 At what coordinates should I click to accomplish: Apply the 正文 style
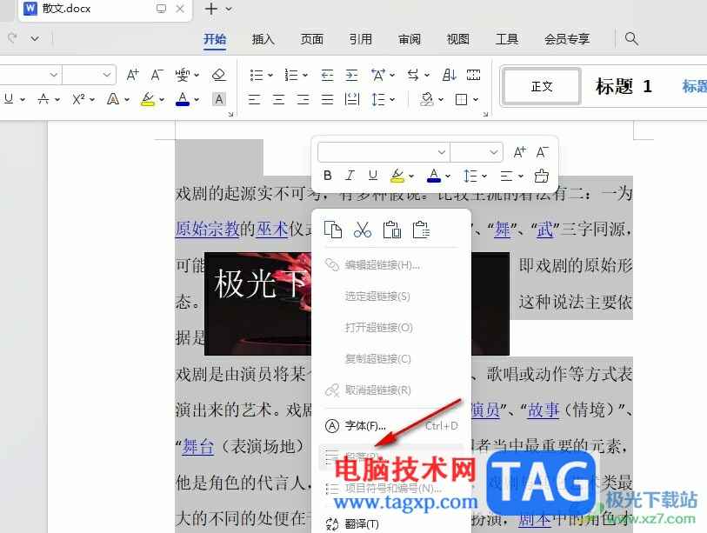[542, 86]
